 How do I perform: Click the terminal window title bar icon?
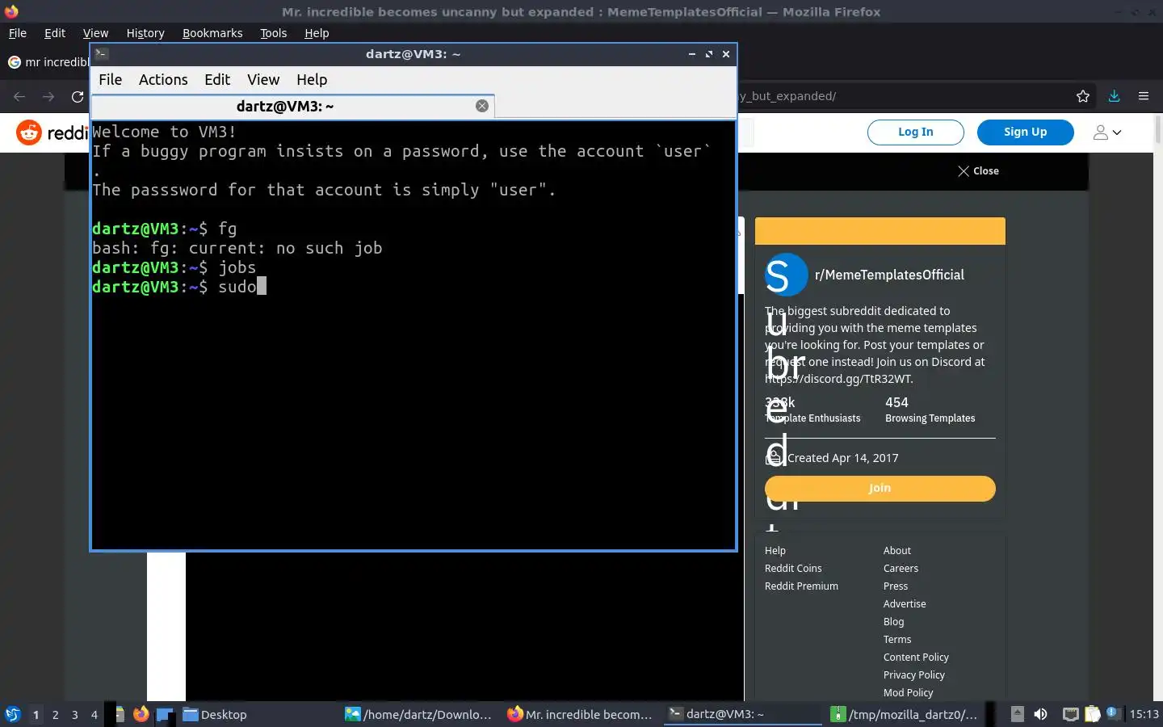click(101, 53)
